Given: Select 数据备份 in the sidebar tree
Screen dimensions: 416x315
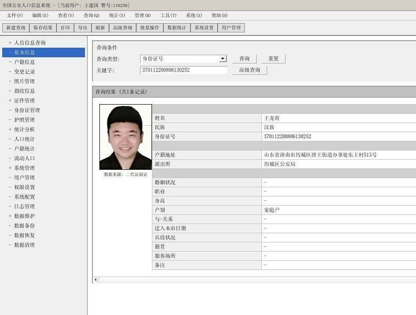Looking at the screenshot, I should 24,226.
